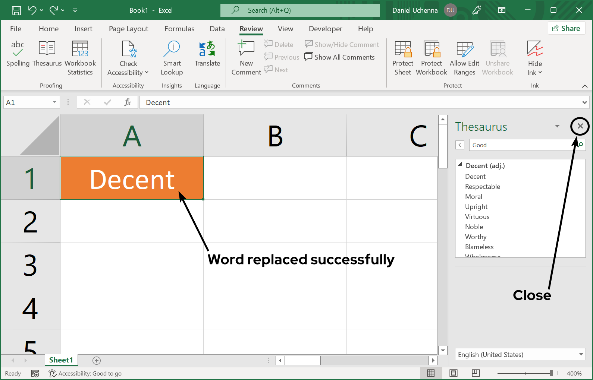593x380 pixels.
Task: Click the Share button
Action: coord(566,28)
